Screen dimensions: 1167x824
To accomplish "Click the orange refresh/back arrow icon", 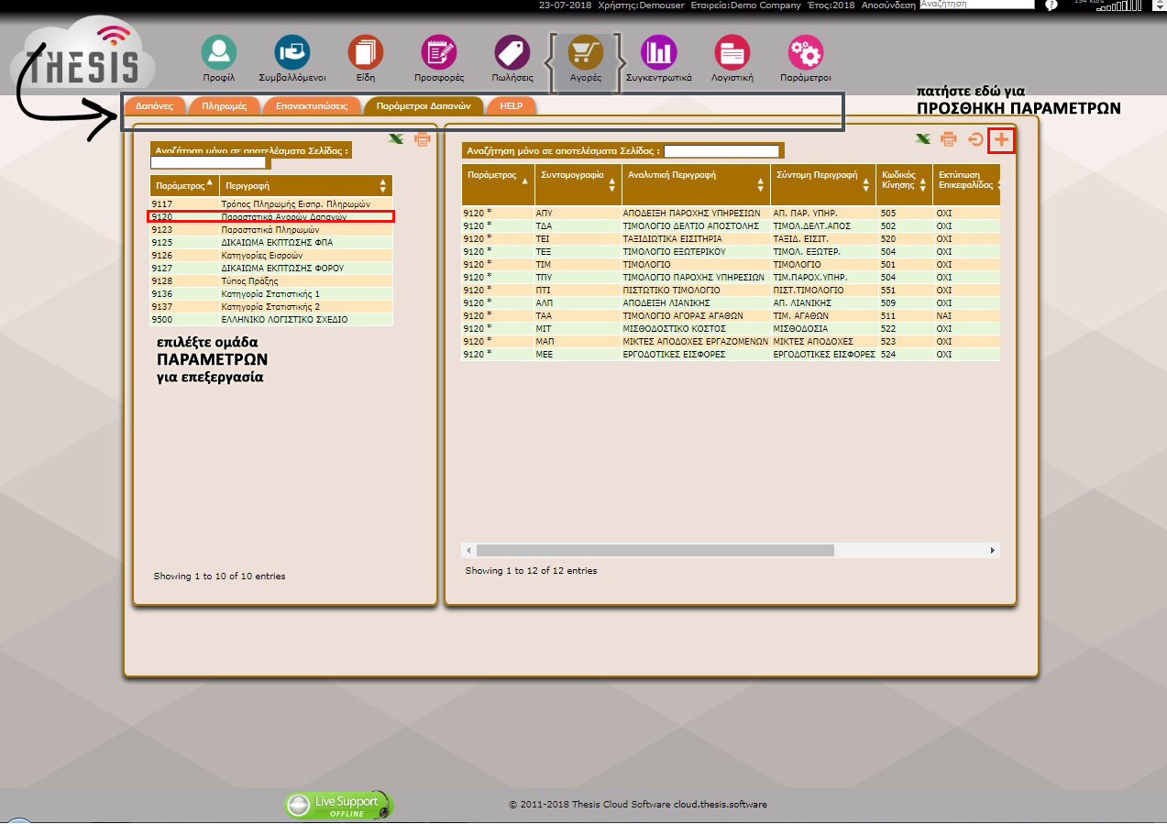I will (975, 140).
